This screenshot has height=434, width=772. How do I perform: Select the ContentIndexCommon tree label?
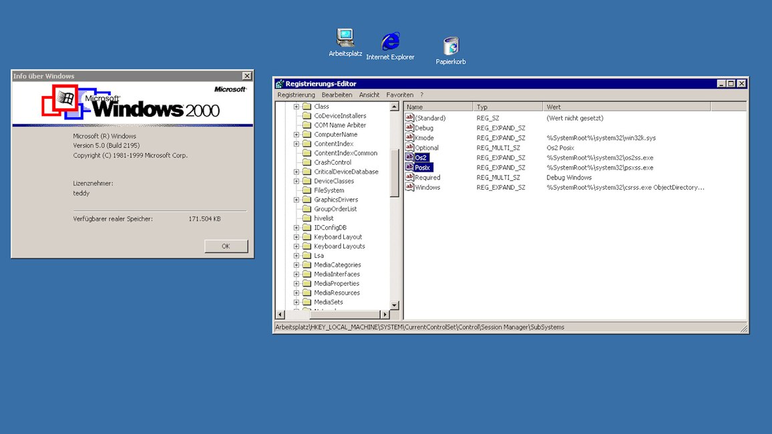tap(346, 153)
